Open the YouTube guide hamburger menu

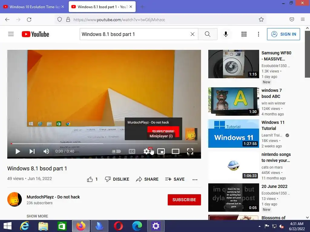pos(11,34)
